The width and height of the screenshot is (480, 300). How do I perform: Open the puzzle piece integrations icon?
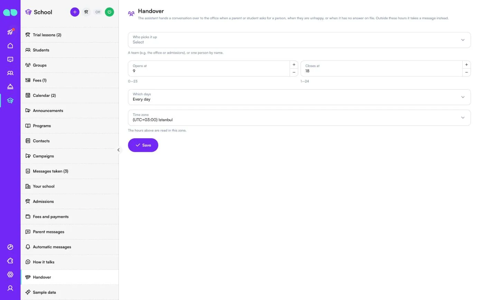[x=10, y=261]
